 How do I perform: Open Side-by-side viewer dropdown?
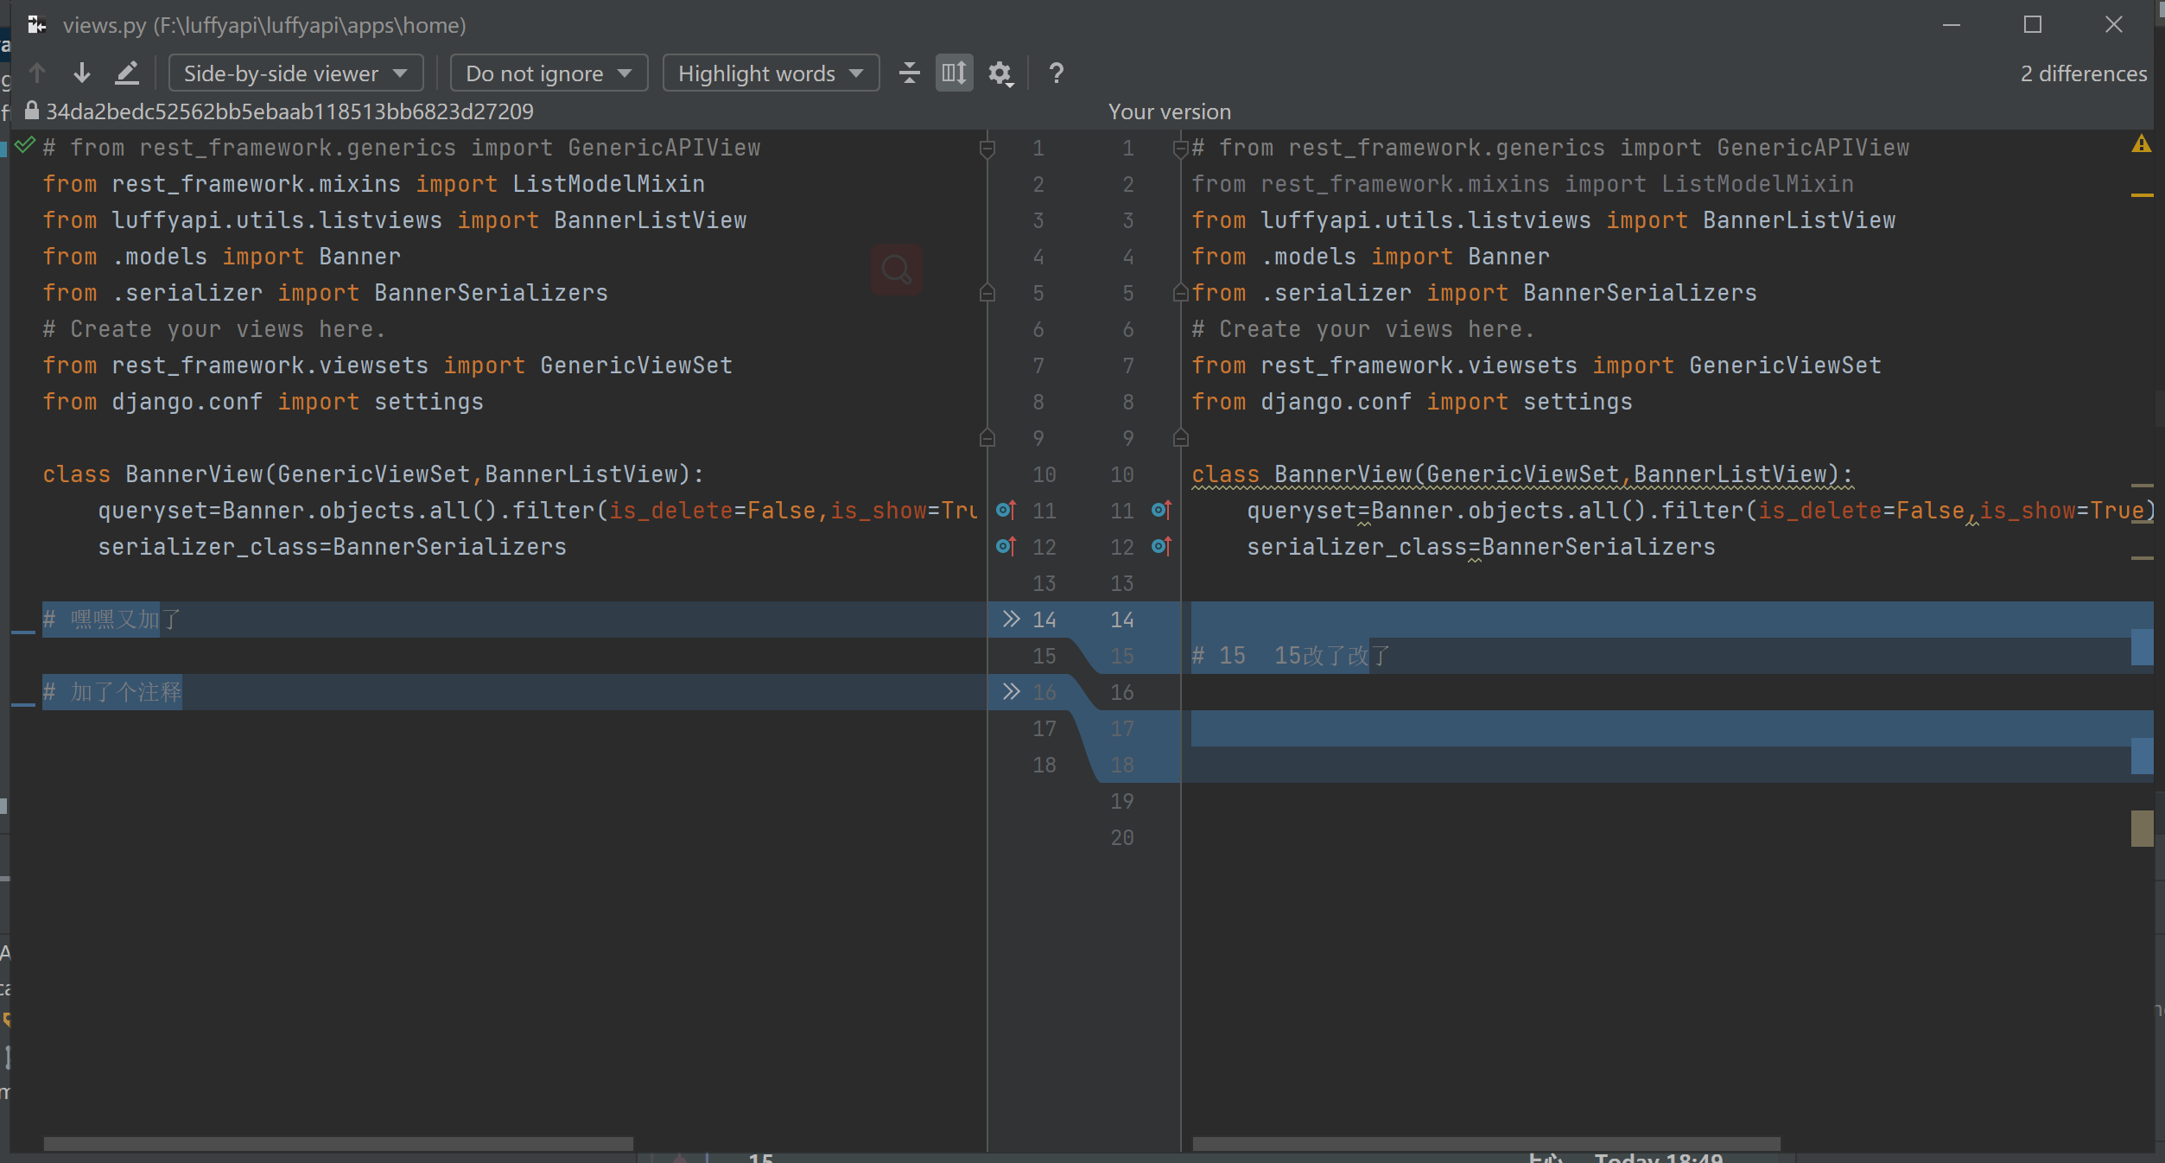point(295,73)
